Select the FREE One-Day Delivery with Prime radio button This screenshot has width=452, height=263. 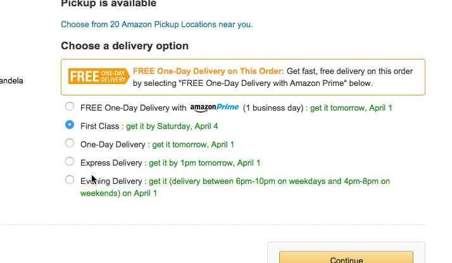click(x=70, y=107)
